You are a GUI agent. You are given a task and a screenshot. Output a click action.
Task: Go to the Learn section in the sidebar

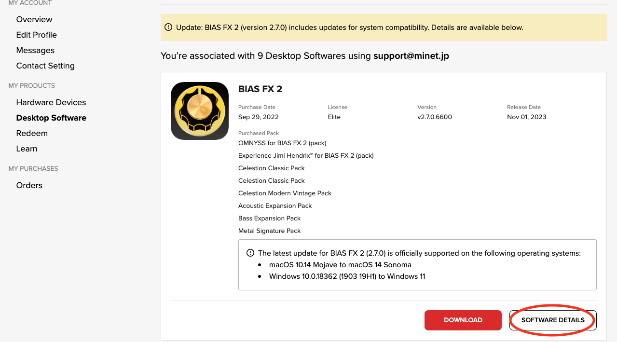27,149
